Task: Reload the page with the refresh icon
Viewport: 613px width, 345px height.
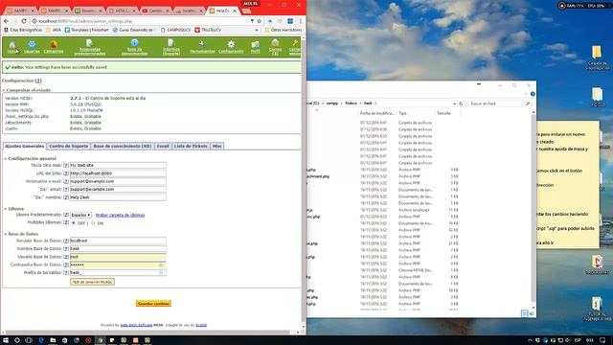Action: (x=24, y=21)
